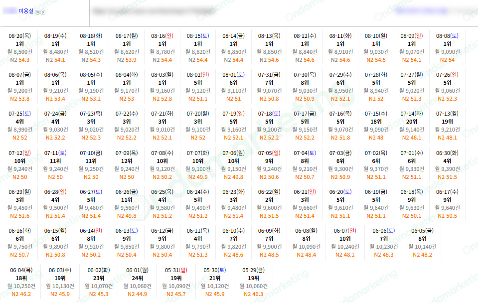
Task: Select the 07-21(화) date label
Action: pyautogui.click(x=162, y=114)
